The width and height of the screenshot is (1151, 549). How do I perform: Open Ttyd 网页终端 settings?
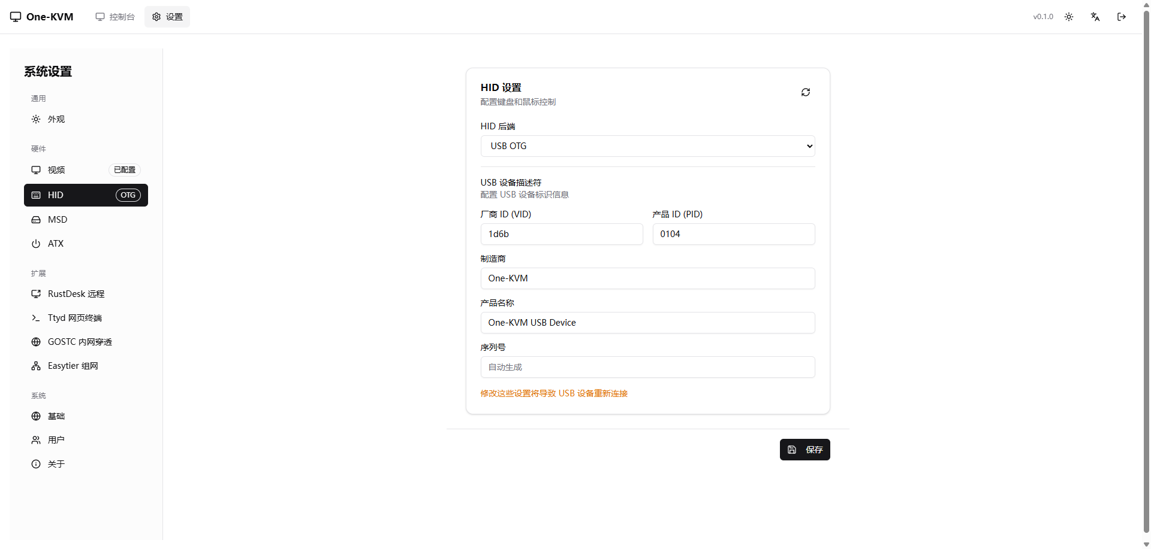(x=74, y=318)
